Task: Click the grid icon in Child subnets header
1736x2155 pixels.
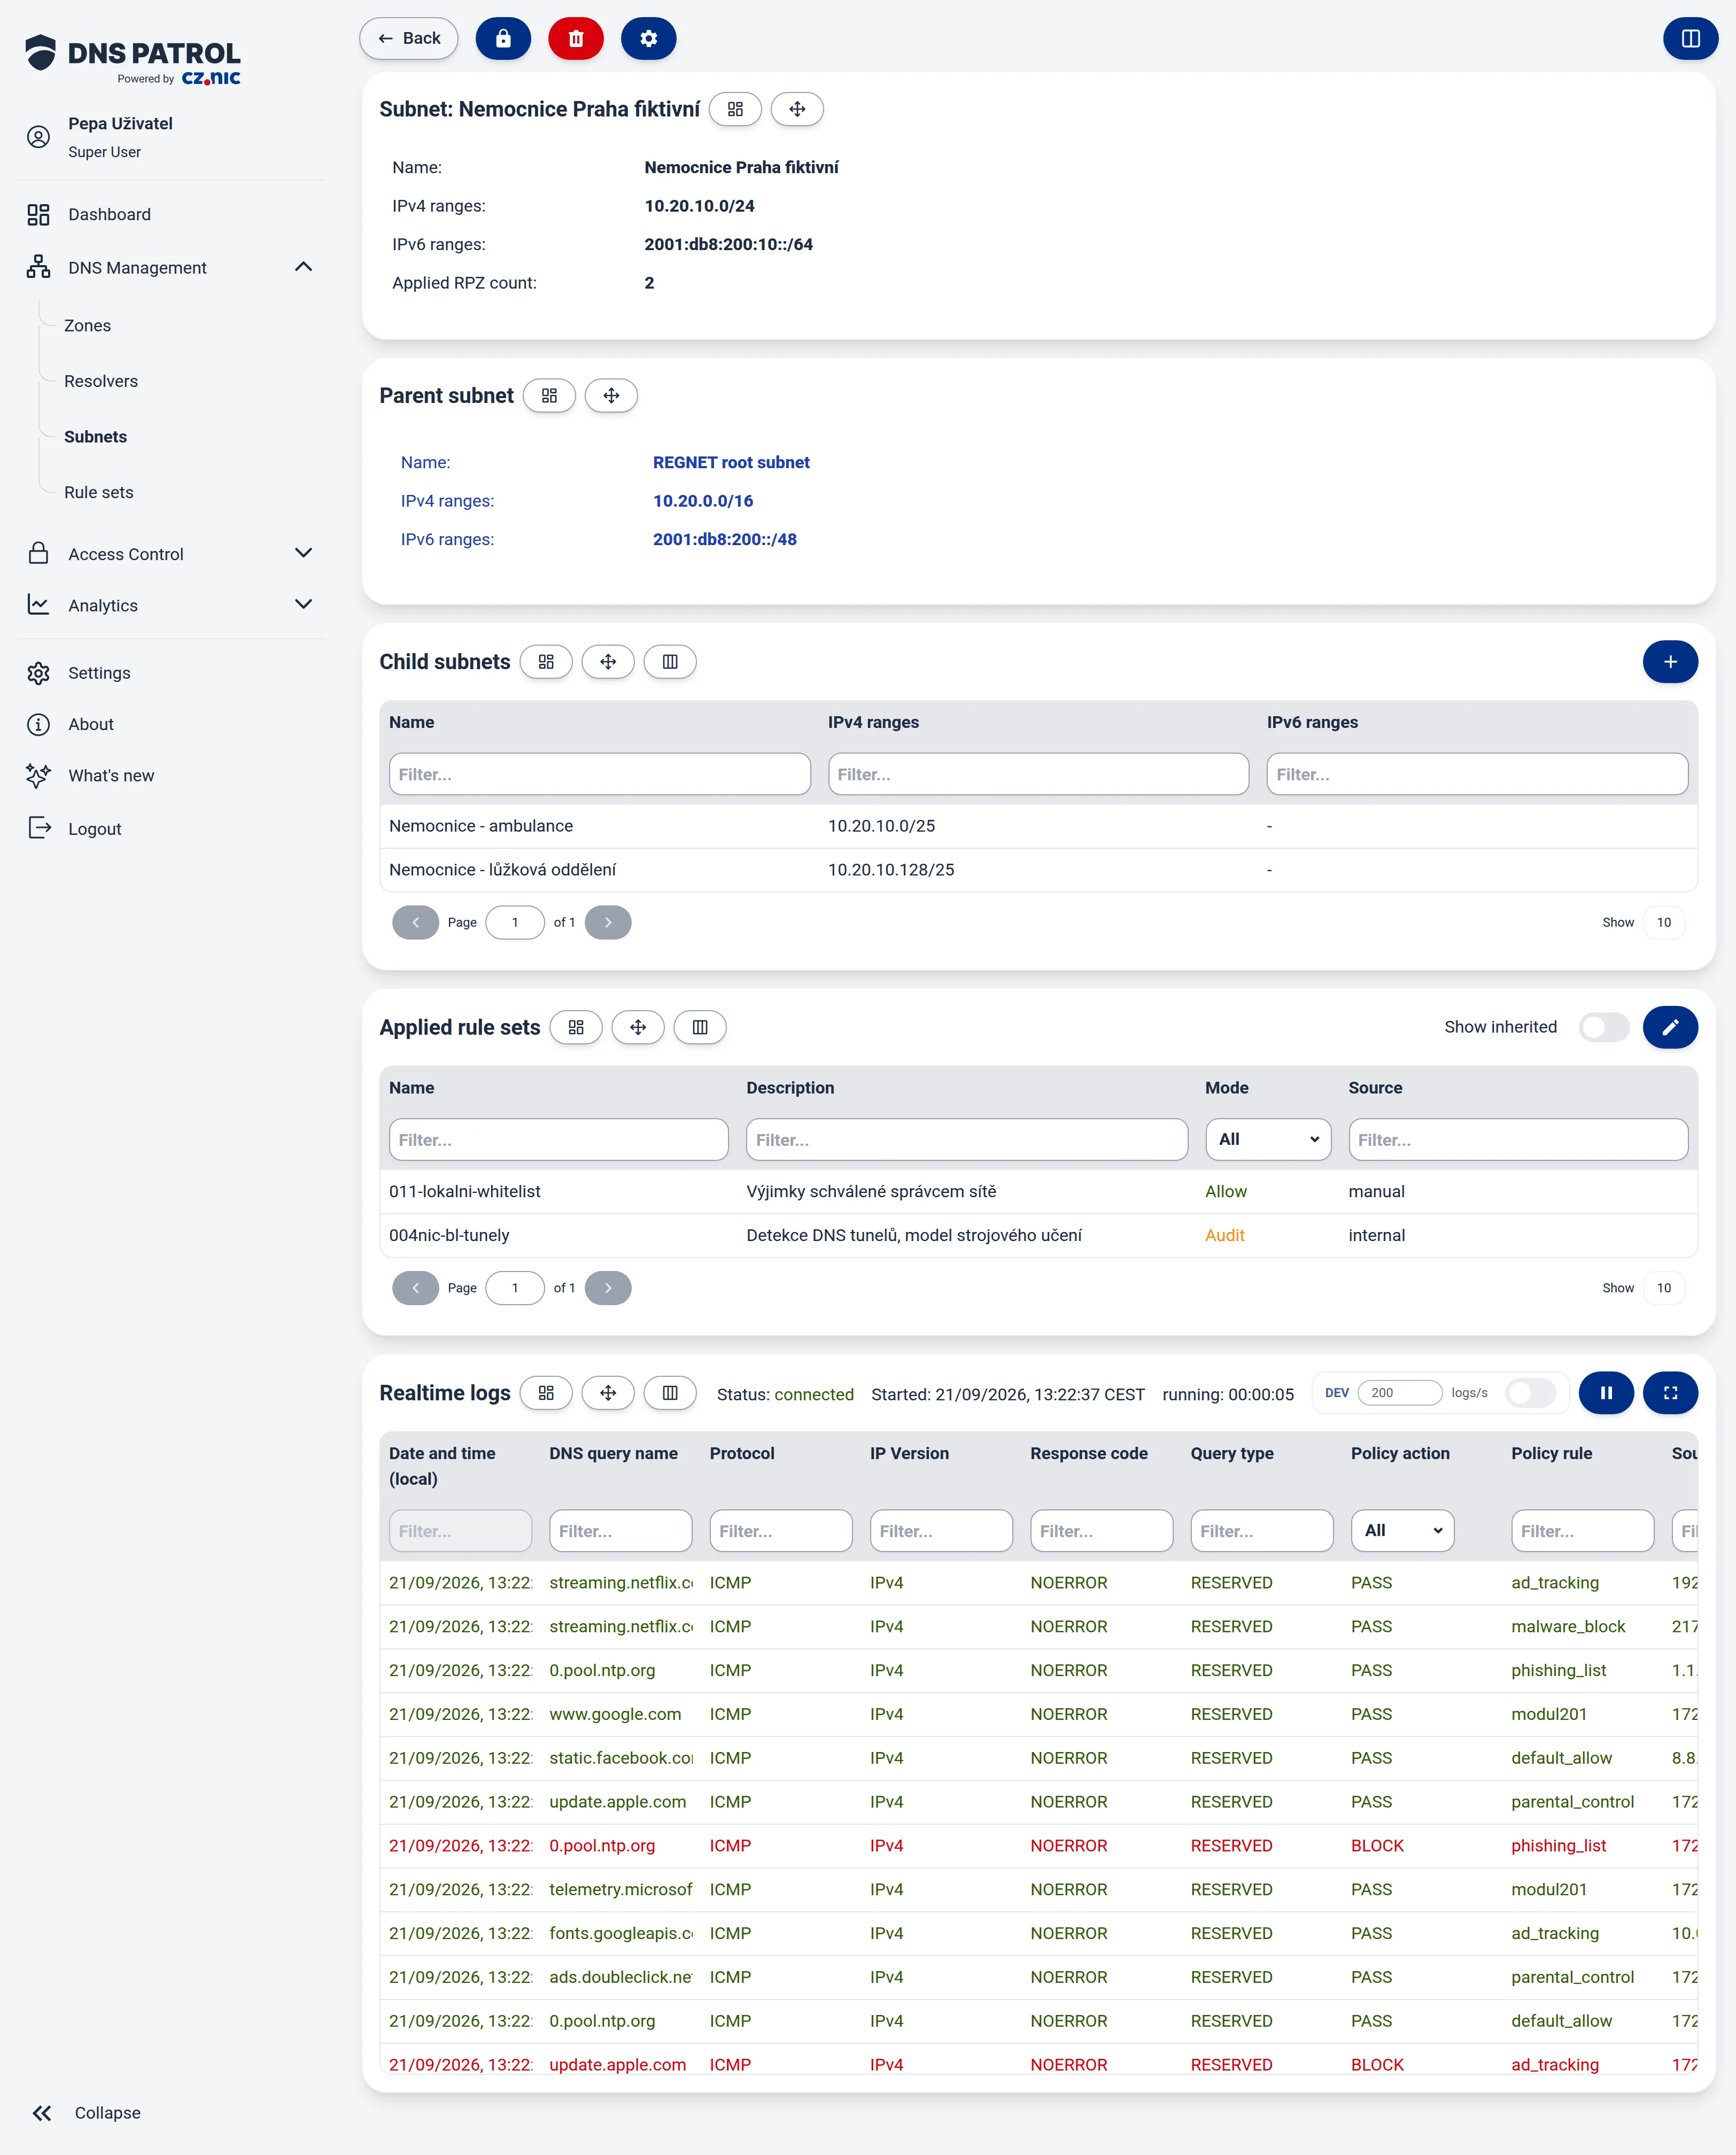Action: tap(546, 662)
